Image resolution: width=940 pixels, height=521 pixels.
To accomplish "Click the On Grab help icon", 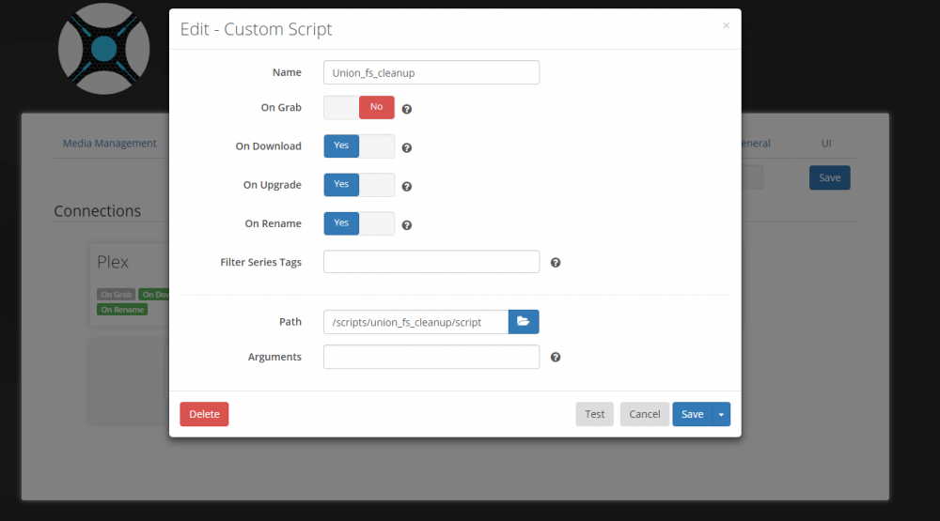I will 406,109.
